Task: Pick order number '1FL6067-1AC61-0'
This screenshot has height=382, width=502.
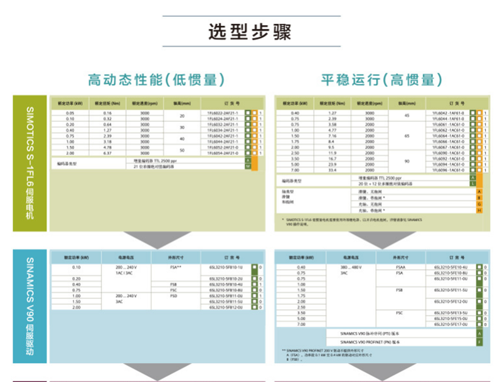Action: tap(448, 147)
